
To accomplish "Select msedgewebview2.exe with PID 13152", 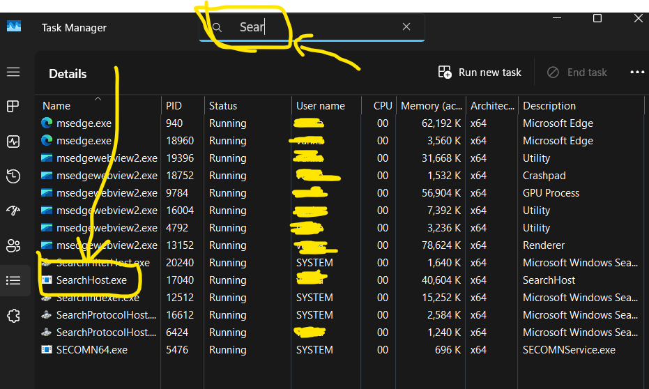I will click(x=339, y=245).
